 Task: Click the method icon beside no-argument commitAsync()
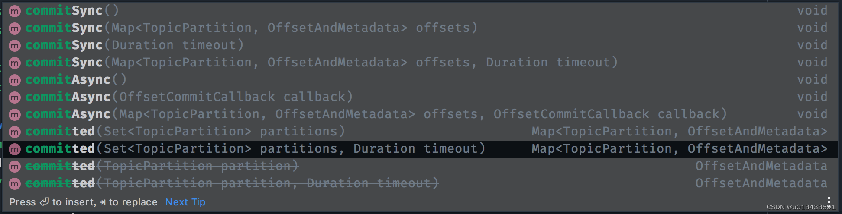click(15, 80)
